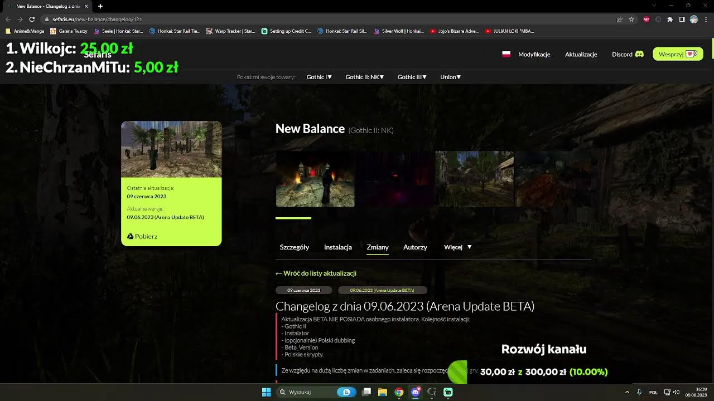714x401 pixels.
Task: Open the Anime&Manga bookmarks folder
Action: point(25,31)
